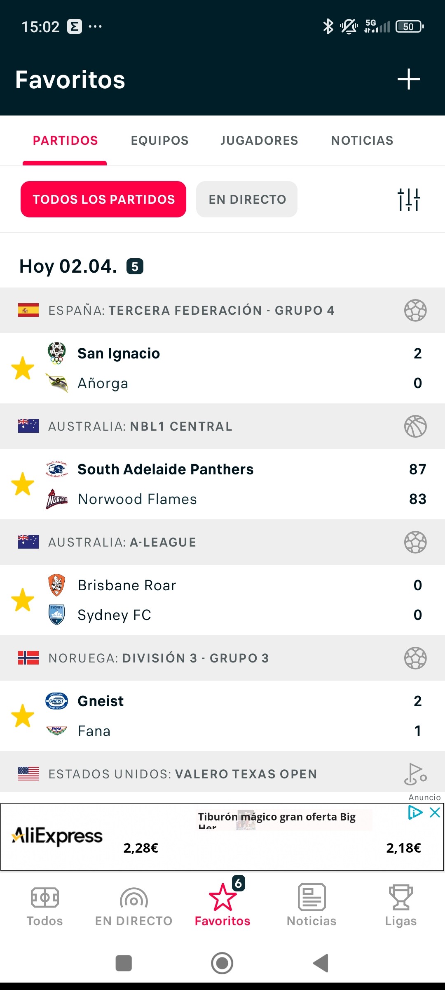Viewport: 445px width, 990px height.
Task: Tap the plus icon to add favorites
Action: click(x=408, y=79)
